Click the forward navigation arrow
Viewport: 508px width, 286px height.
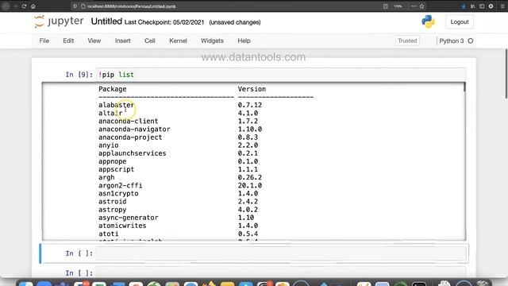point(15,6)
